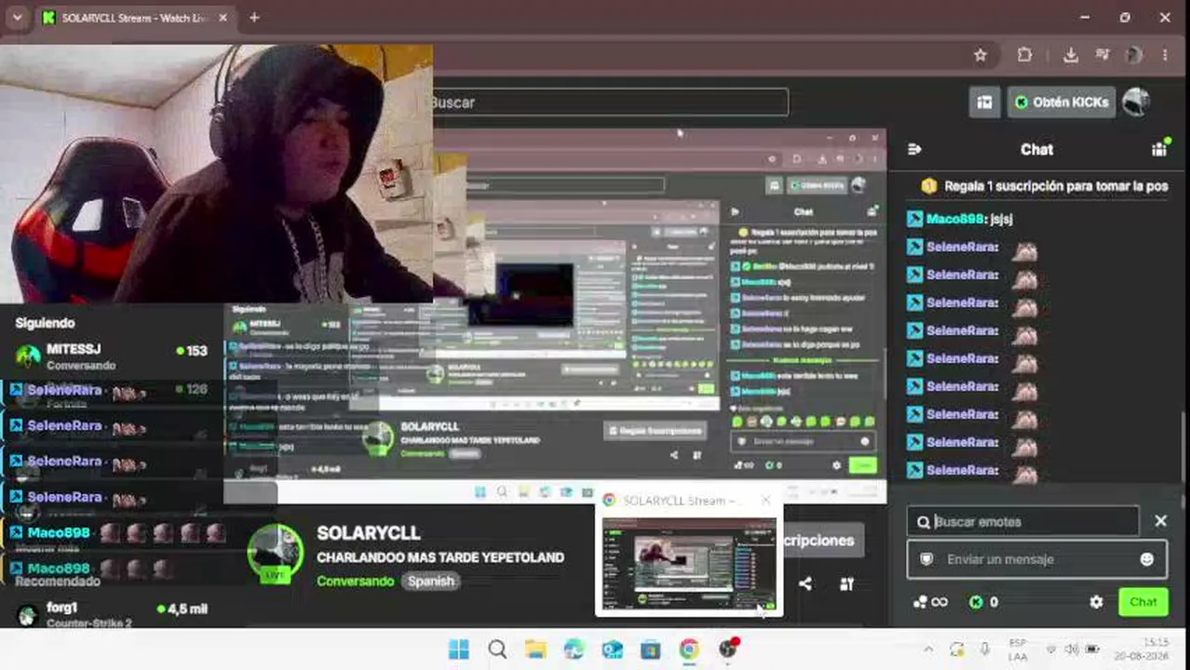
Task: Open the ESP LAA language switcher
Action: pyautogui.click(x=1018, y=650)
